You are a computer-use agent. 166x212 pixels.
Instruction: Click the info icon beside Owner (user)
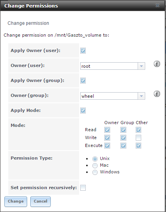[x=157, y=64]
